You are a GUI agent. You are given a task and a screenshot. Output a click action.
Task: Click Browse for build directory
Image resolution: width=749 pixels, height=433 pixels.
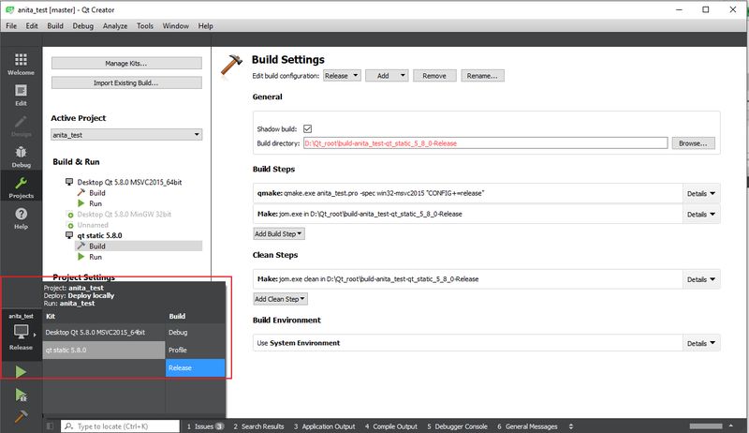tap(693, 142)
